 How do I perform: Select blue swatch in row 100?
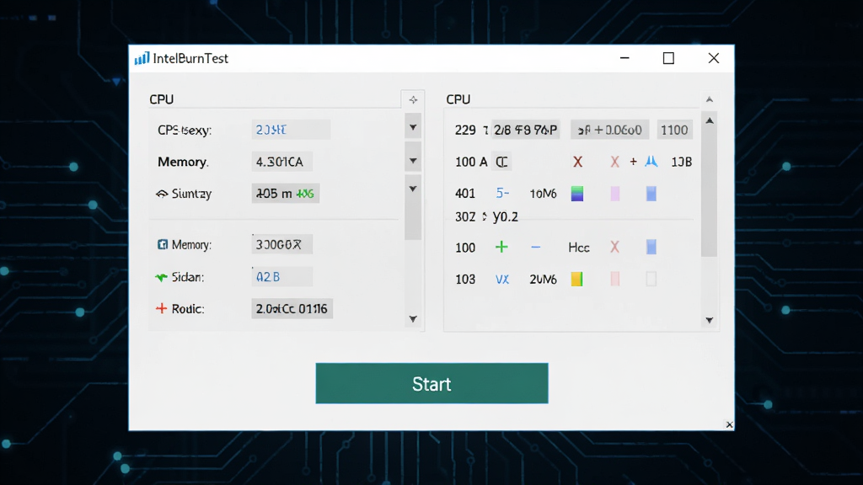pyautogui.click(x=651, y=247)
